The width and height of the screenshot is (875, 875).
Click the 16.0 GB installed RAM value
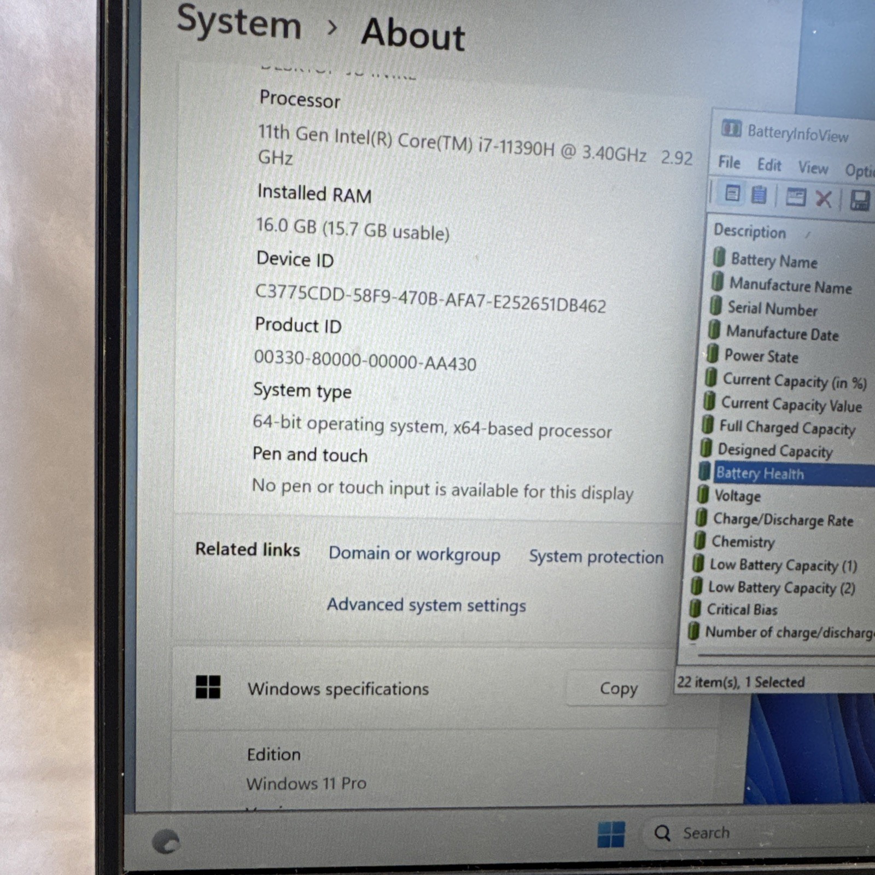353,229
